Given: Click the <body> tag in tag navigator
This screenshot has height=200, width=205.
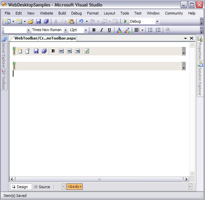Looking at the screenshot, I should pos(75,186).
